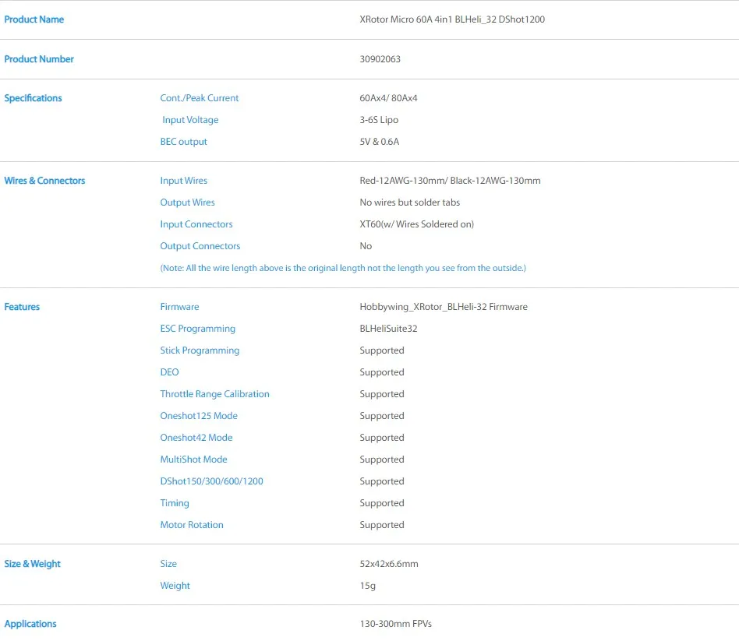The width and height of the screenshot is (739, 641).
Task: Click the Specifications heading
Action: click(33, 98)
